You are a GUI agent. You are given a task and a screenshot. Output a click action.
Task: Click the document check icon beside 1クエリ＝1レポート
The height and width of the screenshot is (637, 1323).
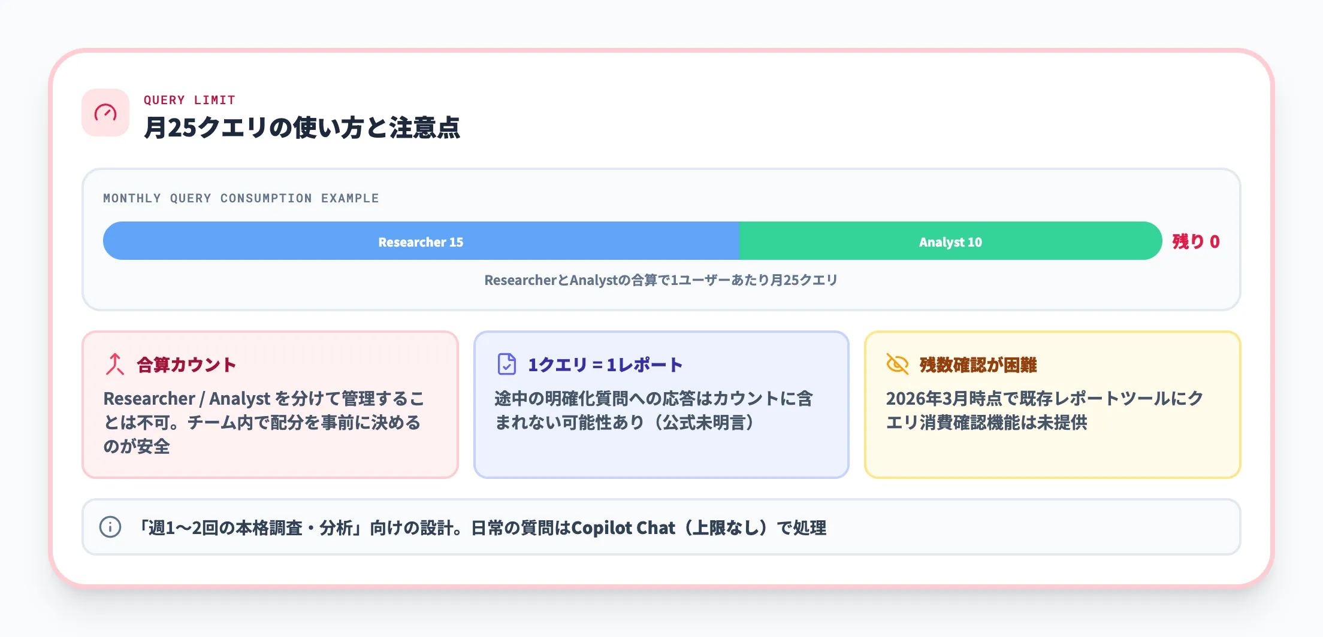(507, 364)
